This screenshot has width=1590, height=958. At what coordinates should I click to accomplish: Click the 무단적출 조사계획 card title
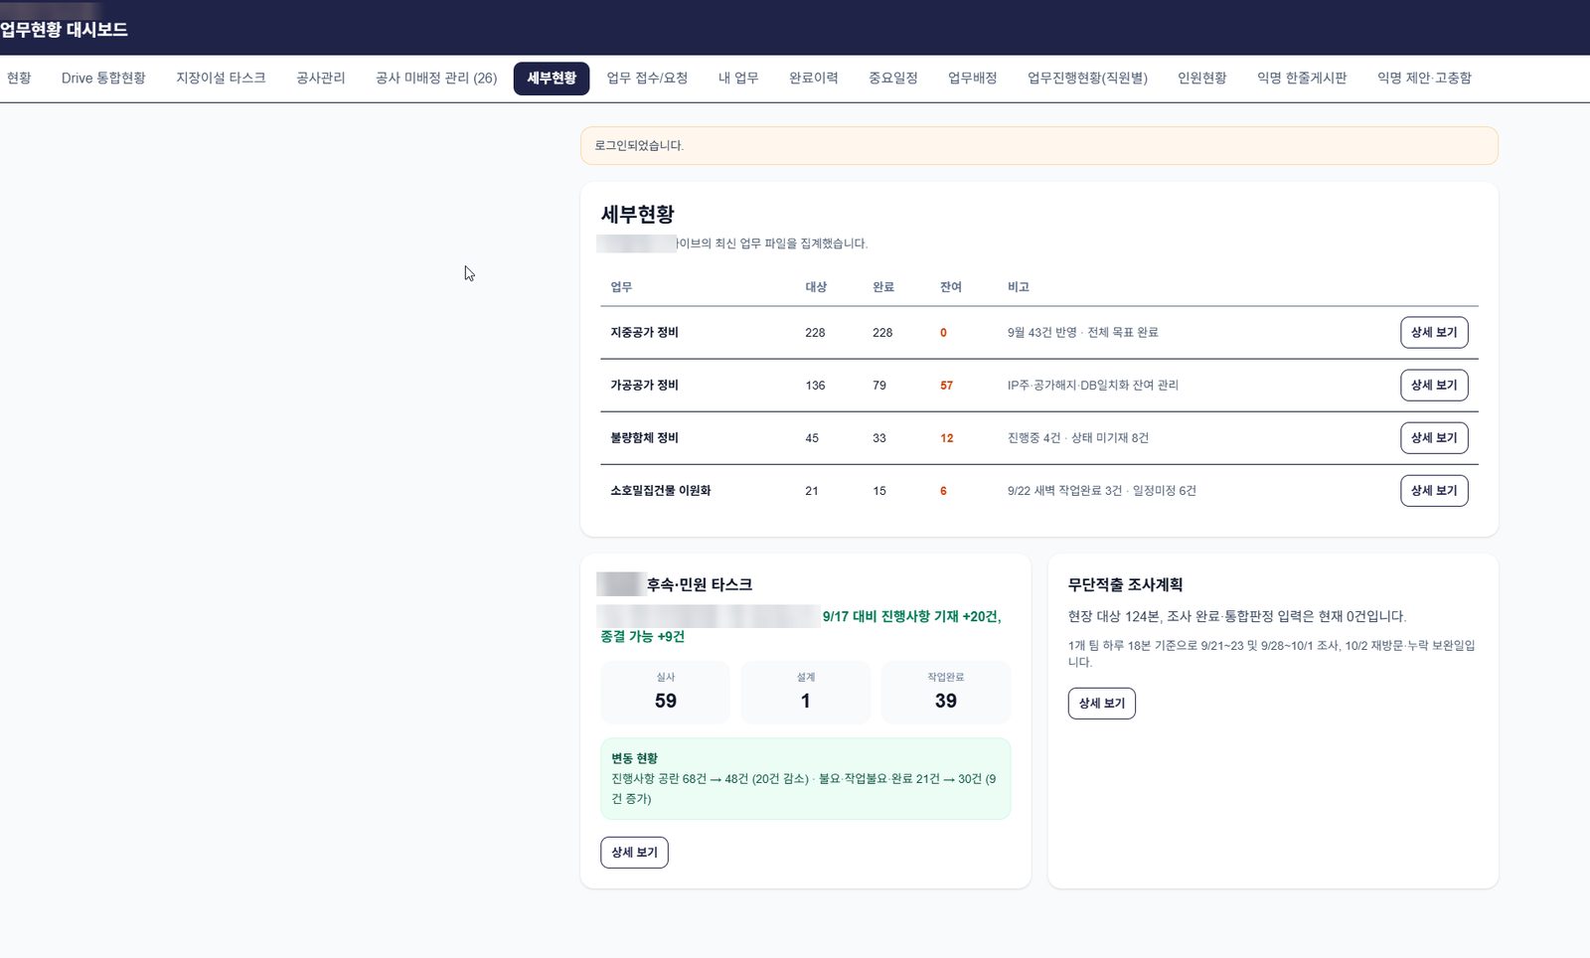click(x=1125, y=585)
